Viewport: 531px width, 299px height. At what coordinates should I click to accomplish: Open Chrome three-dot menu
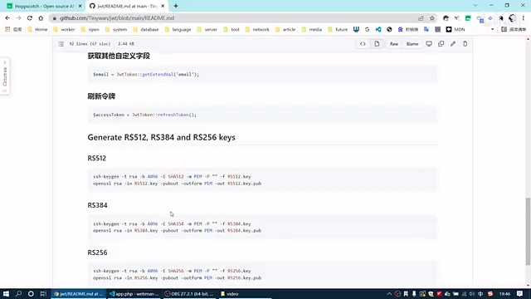524,18
